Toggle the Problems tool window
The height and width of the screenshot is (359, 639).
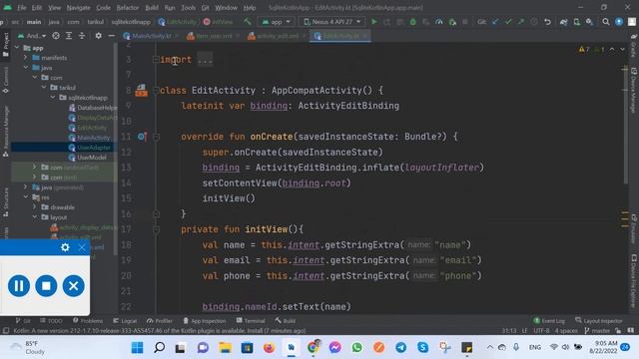88,321
